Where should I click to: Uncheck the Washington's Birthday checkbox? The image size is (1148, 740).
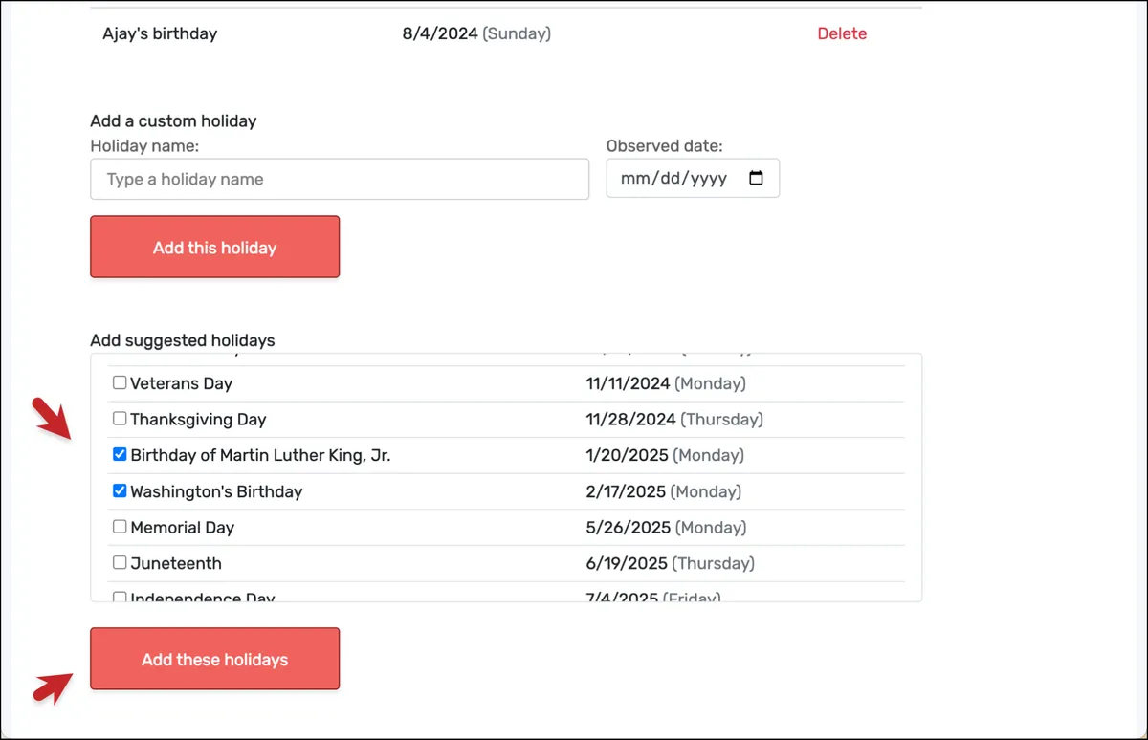(x=120, y=490)
